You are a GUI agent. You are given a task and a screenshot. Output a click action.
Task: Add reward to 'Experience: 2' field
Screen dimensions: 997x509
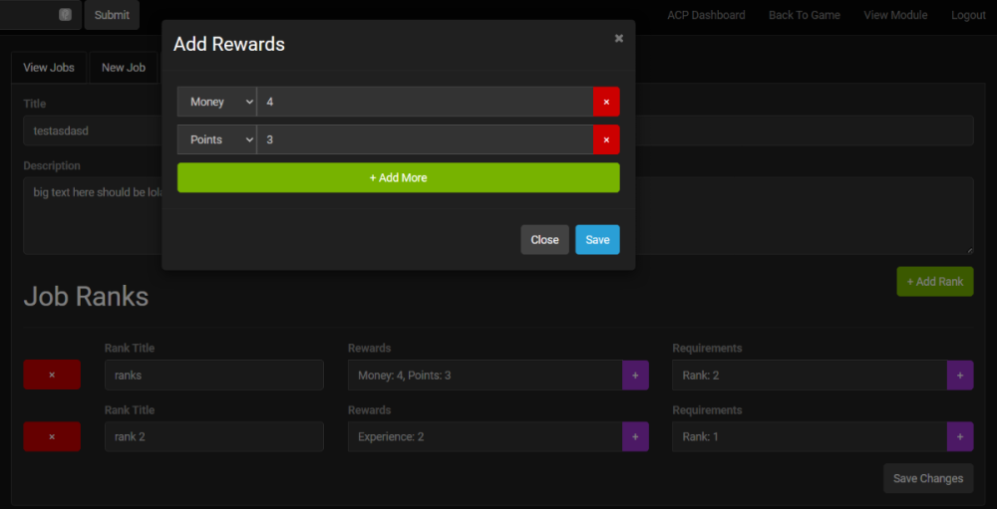coord(635,436)
